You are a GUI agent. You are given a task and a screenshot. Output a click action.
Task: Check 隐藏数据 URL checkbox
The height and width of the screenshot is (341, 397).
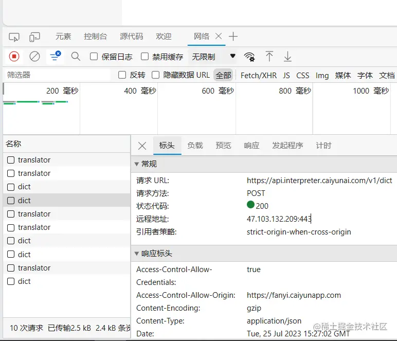tap(155, 75)
